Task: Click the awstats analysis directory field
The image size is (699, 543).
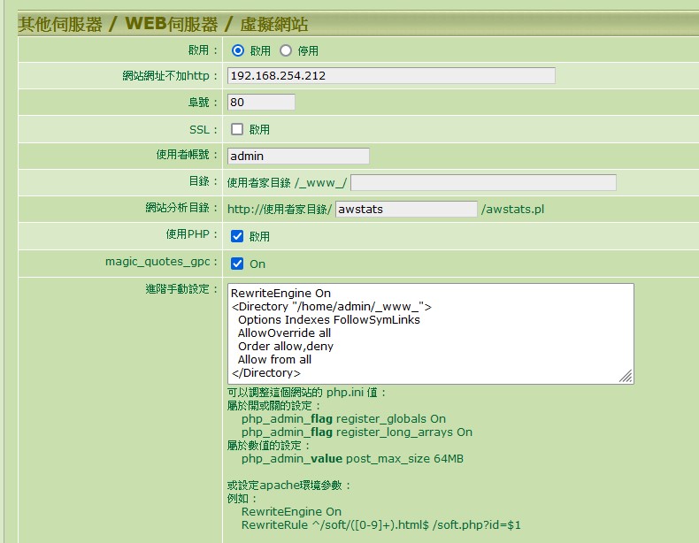Action: point(406,210)
